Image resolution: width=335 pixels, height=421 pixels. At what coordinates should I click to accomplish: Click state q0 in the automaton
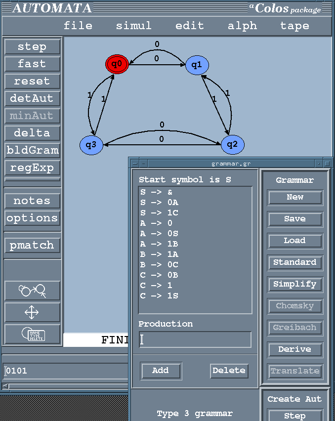coord(117,64)
